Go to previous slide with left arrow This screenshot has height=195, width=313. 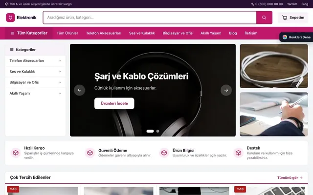79,90
